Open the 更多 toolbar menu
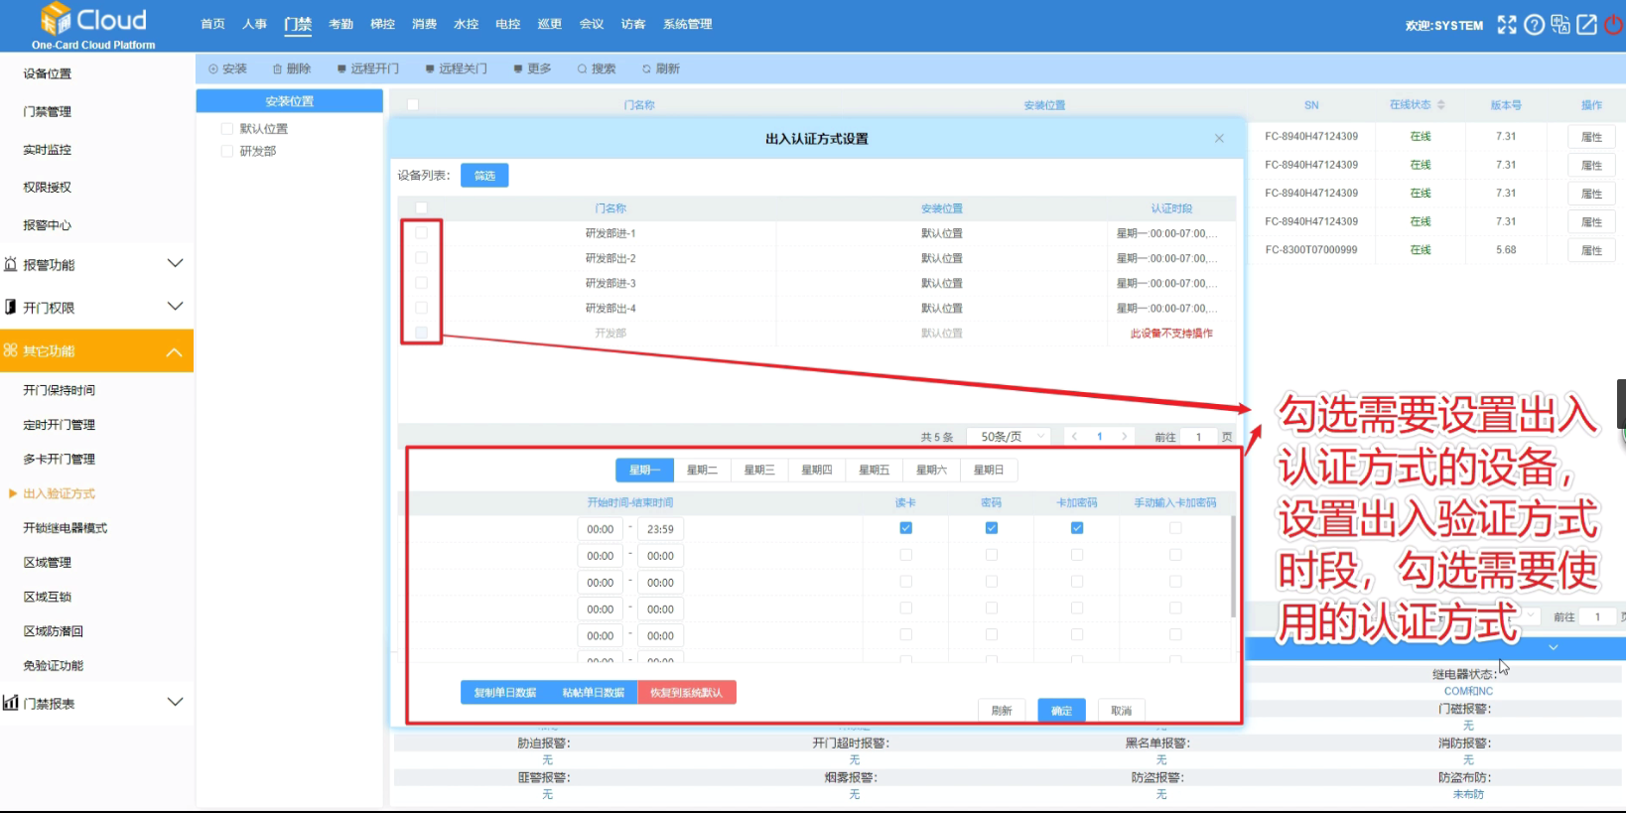 (x=533, y=68)
